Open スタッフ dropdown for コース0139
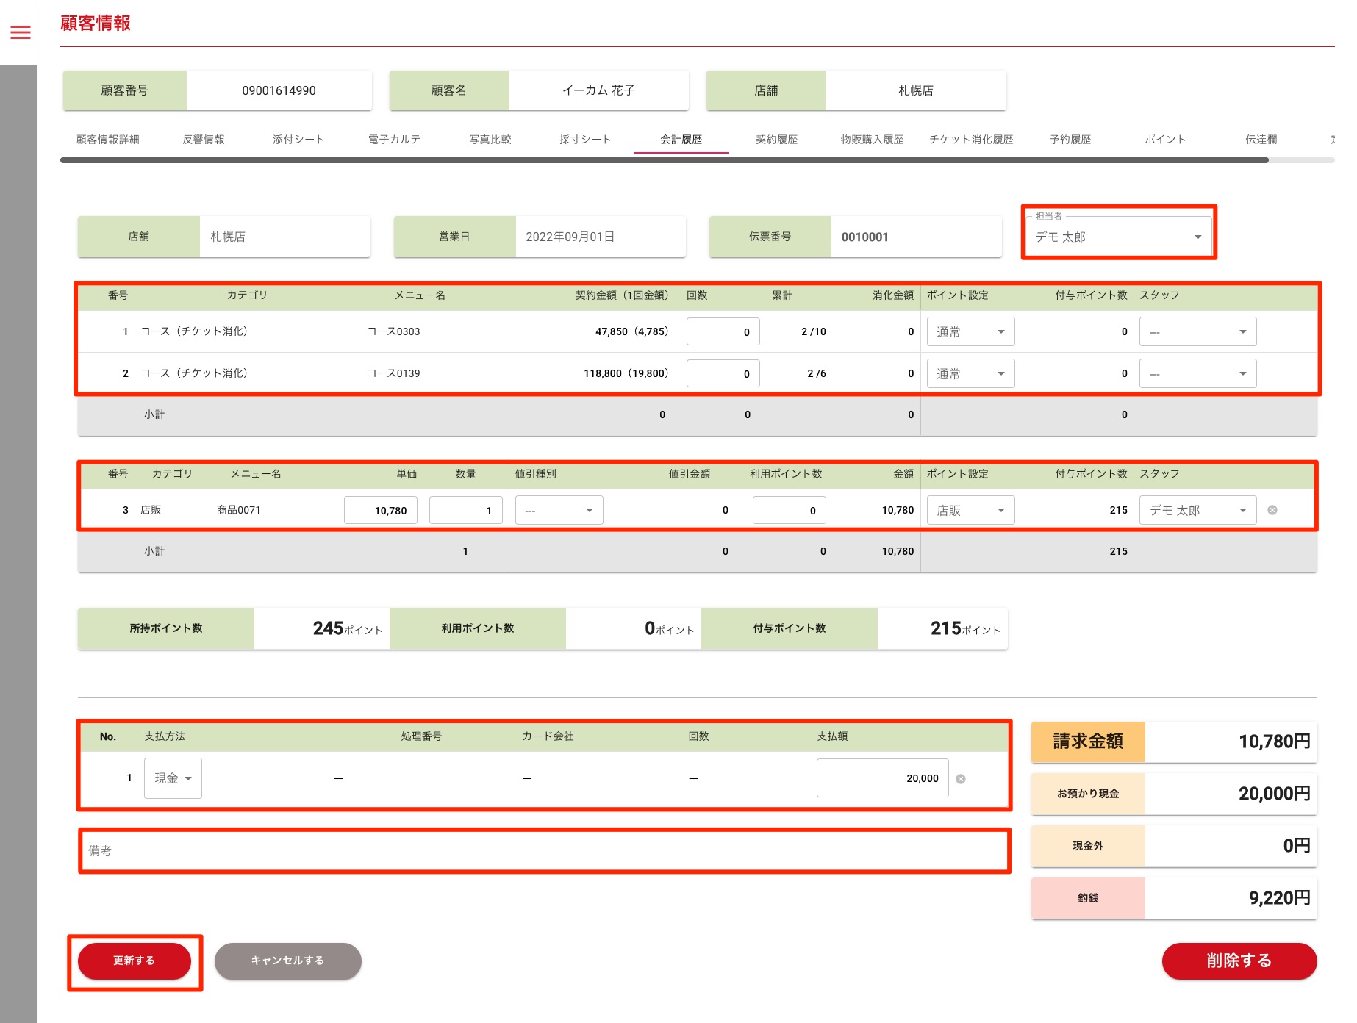 coord(1197,374)
